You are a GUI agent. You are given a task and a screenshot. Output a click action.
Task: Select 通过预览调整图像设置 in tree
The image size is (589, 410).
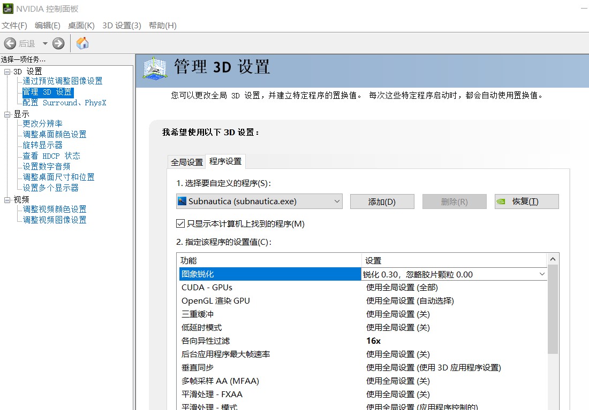(x=62, y=81)
